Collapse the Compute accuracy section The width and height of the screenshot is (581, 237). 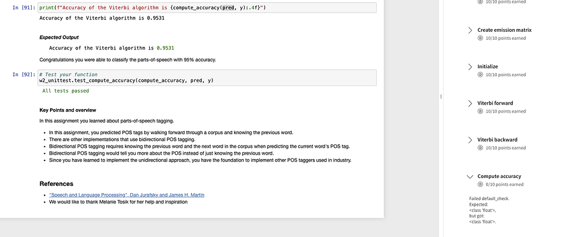pos(470,176)
